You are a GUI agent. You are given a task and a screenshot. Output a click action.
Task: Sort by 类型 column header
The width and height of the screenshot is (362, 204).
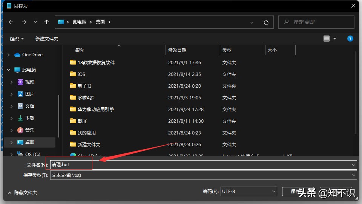coord(227,50)
